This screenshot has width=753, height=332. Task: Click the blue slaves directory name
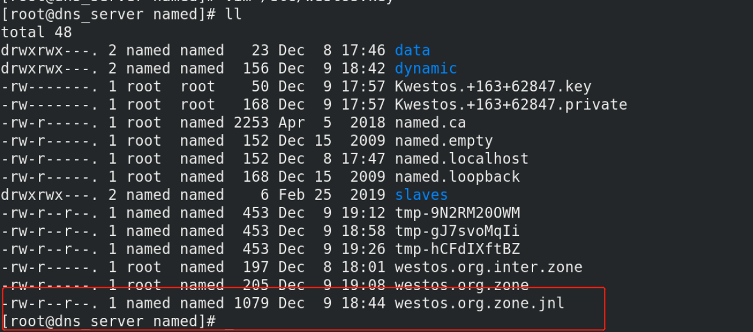coord(421,195)
